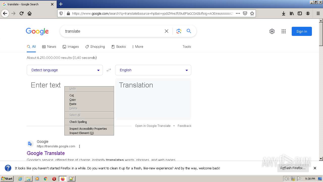The width and height of the screenshot is (323, 182).
Task: Open the downloads arrow icon
Action: pyautogui.click(x=284, y=13)
